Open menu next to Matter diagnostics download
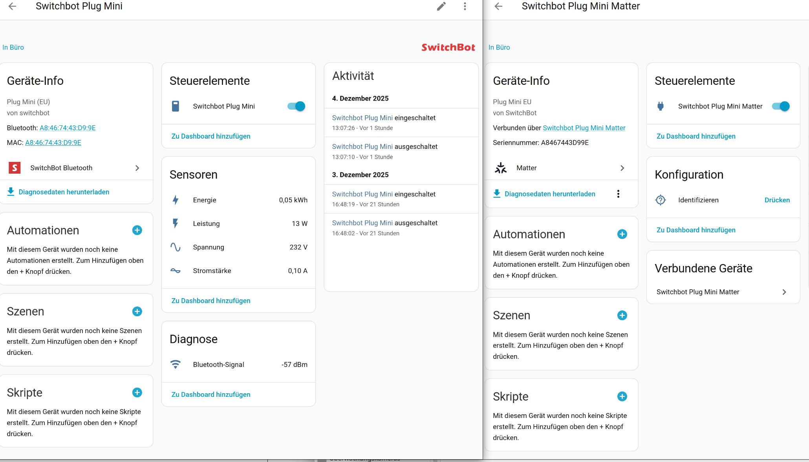Image resolution: width=809 pixels, height=462 pixels. [x=618, y=194]
